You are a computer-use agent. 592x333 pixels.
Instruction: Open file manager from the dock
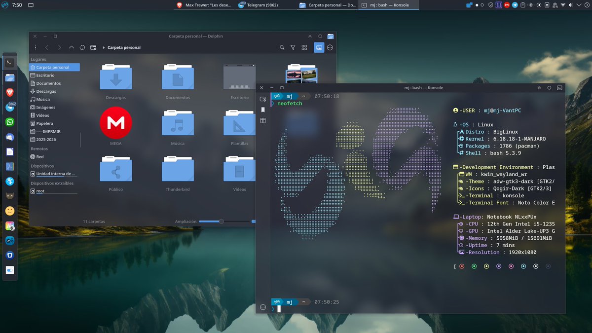click(10, 77)
